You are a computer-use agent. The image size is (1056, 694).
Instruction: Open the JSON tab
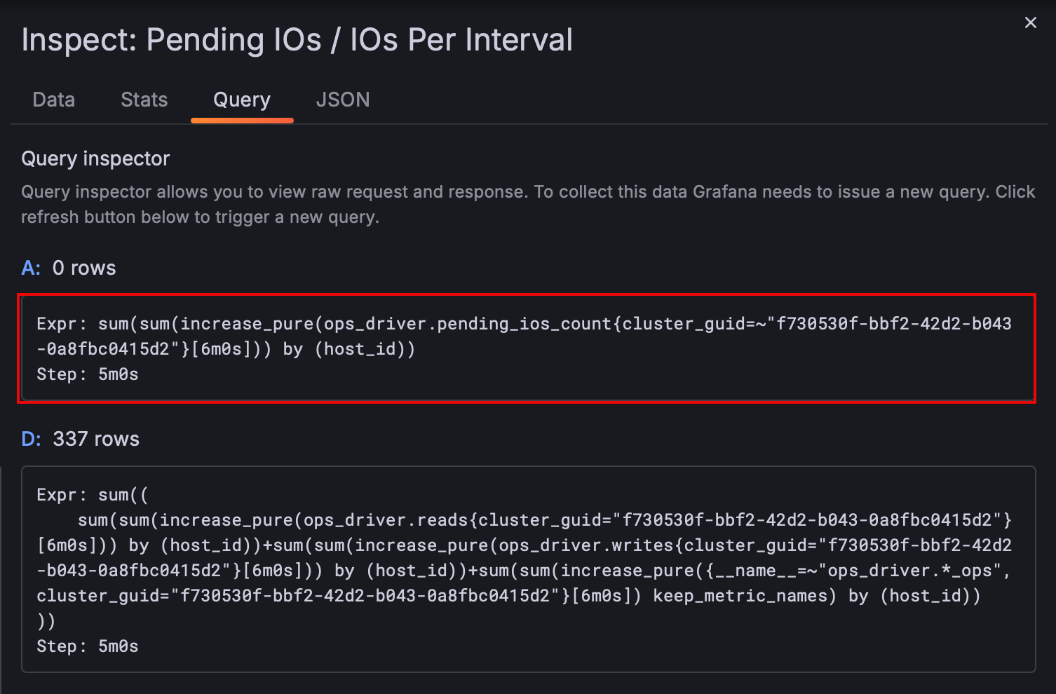pyautogui.click(x=343, y=100)
